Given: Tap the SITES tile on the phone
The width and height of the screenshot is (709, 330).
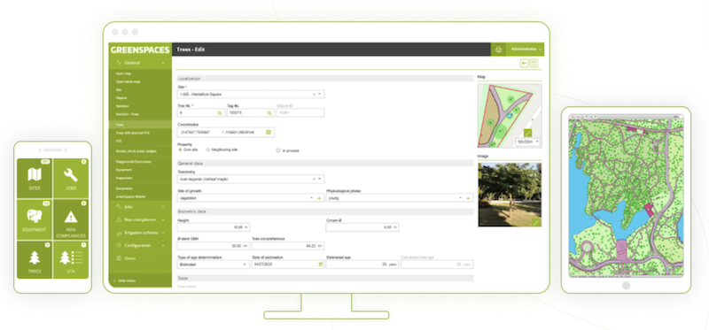Looking at the screenshot, I should pos(35,178).
